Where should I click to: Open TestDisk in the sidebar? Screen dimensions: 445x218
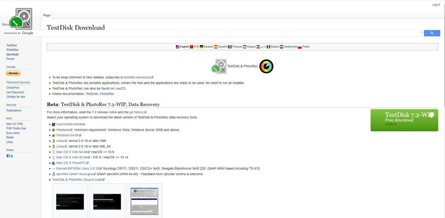point(12,46)
